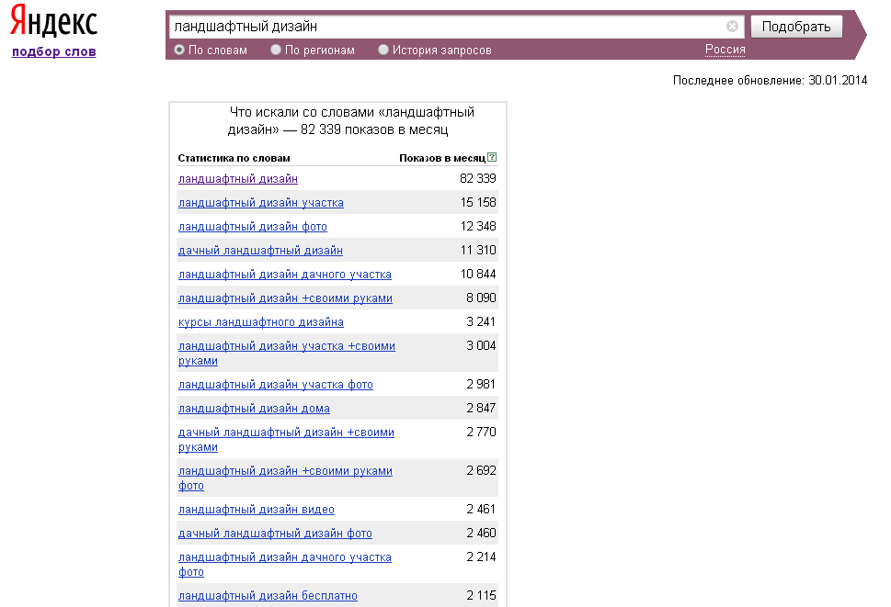This screenshot has height=607, width=891.
Task: Click the 2 460 impressions value
Action: (x=481, y=533)
